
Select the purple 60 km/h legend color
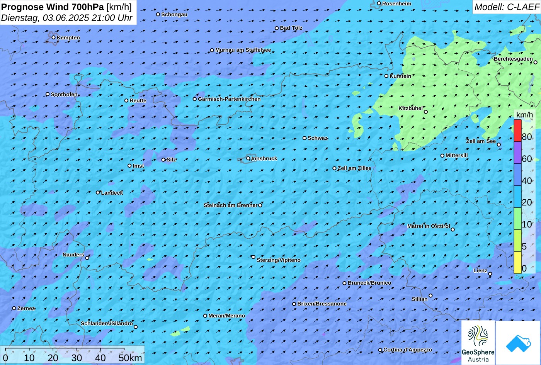pos(517,153)
